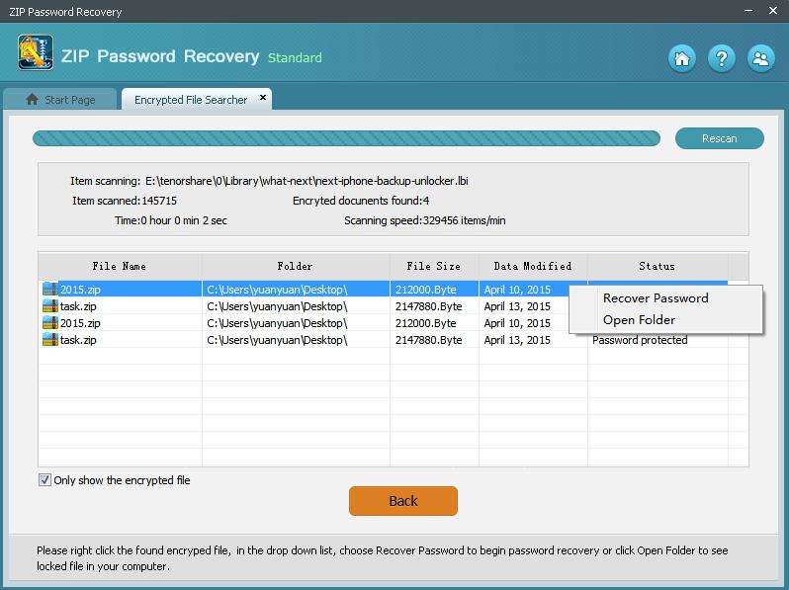The height and width of the screenshot is (590, 789).
Task: Click April 10, 2015 date in third row
Action: click(x=517, y=323)
